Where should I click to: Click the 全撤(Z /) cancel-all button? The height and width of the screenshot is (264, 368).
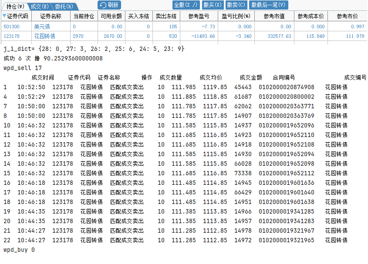[186, 5]
